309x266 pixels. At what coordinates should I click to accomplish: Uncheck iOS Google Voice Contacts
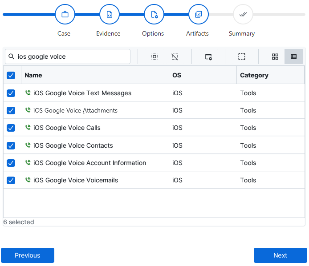pyautogui.click(x=11, y=145)
